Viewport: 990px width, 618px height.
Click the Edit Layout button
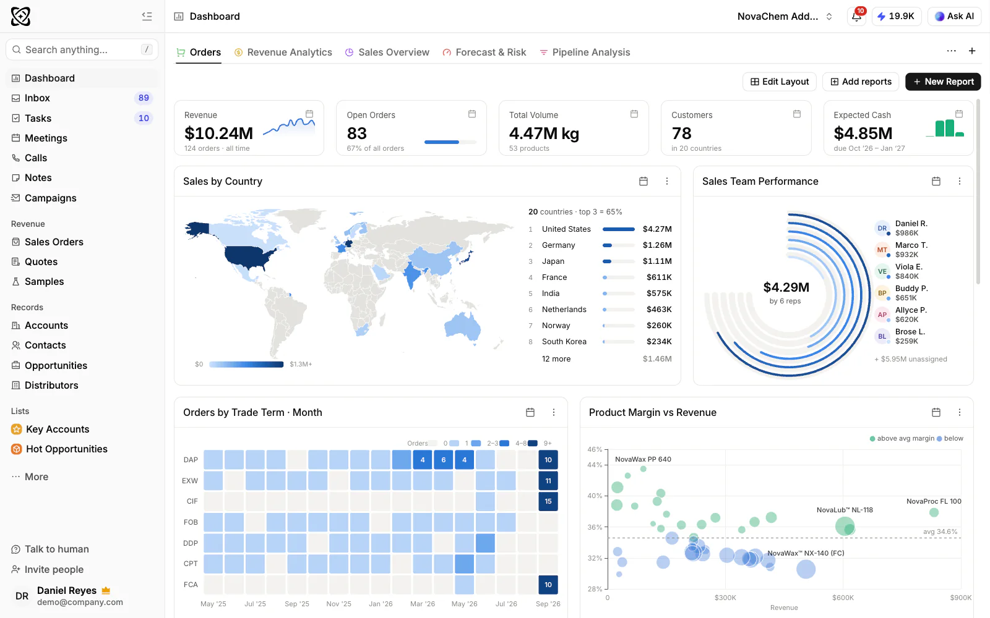click(x=780, y=82)
